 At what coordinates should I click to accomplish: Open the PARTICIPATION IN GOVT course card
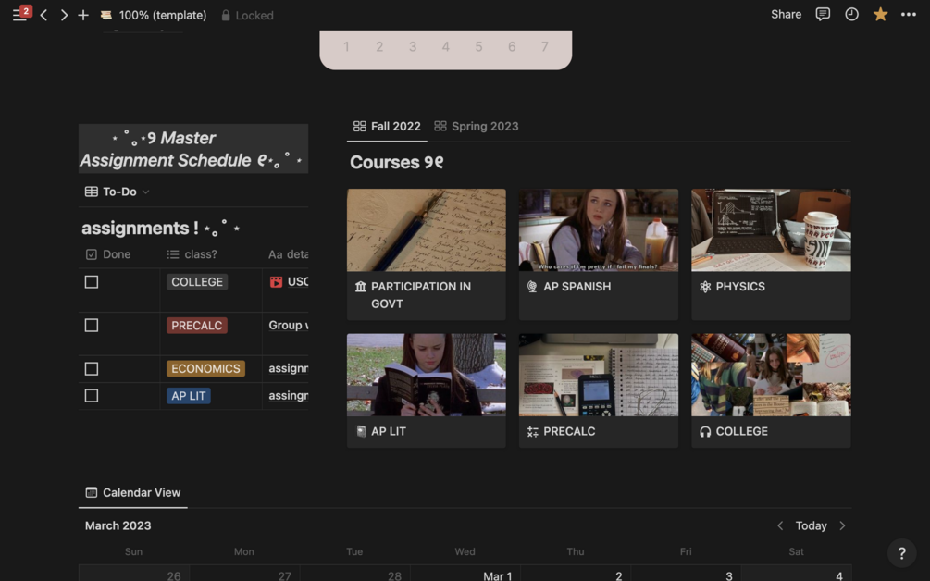click(427, 254)
